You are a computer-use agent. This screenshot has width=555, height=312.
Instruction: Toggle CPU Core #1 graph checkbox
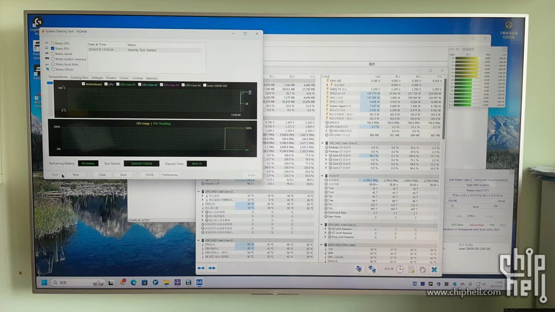click(118, 84)
